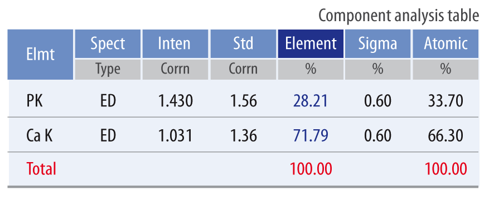
Task: Click the Type subheader under Spect
Action: [108, 70]
